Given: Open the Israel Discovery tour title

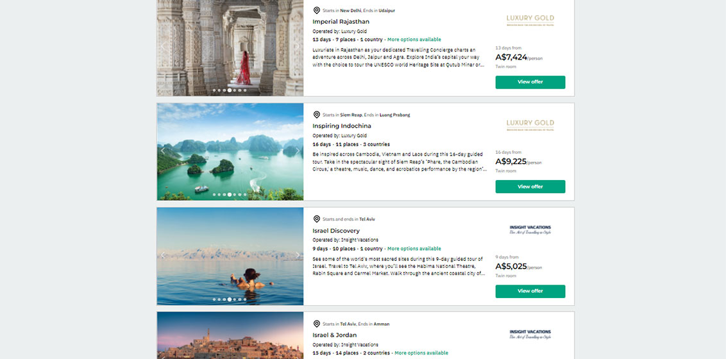Looking at the screenshot, I should pos(335,231).
